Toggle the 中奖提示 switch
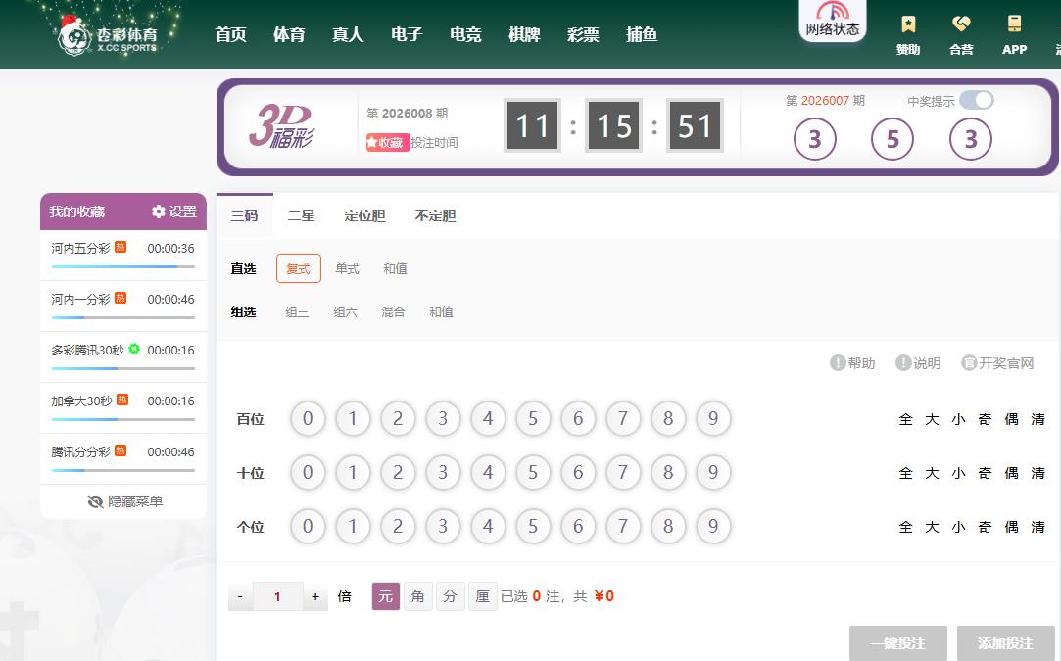This screenshot has height=661, width=1061. (976, 100)
